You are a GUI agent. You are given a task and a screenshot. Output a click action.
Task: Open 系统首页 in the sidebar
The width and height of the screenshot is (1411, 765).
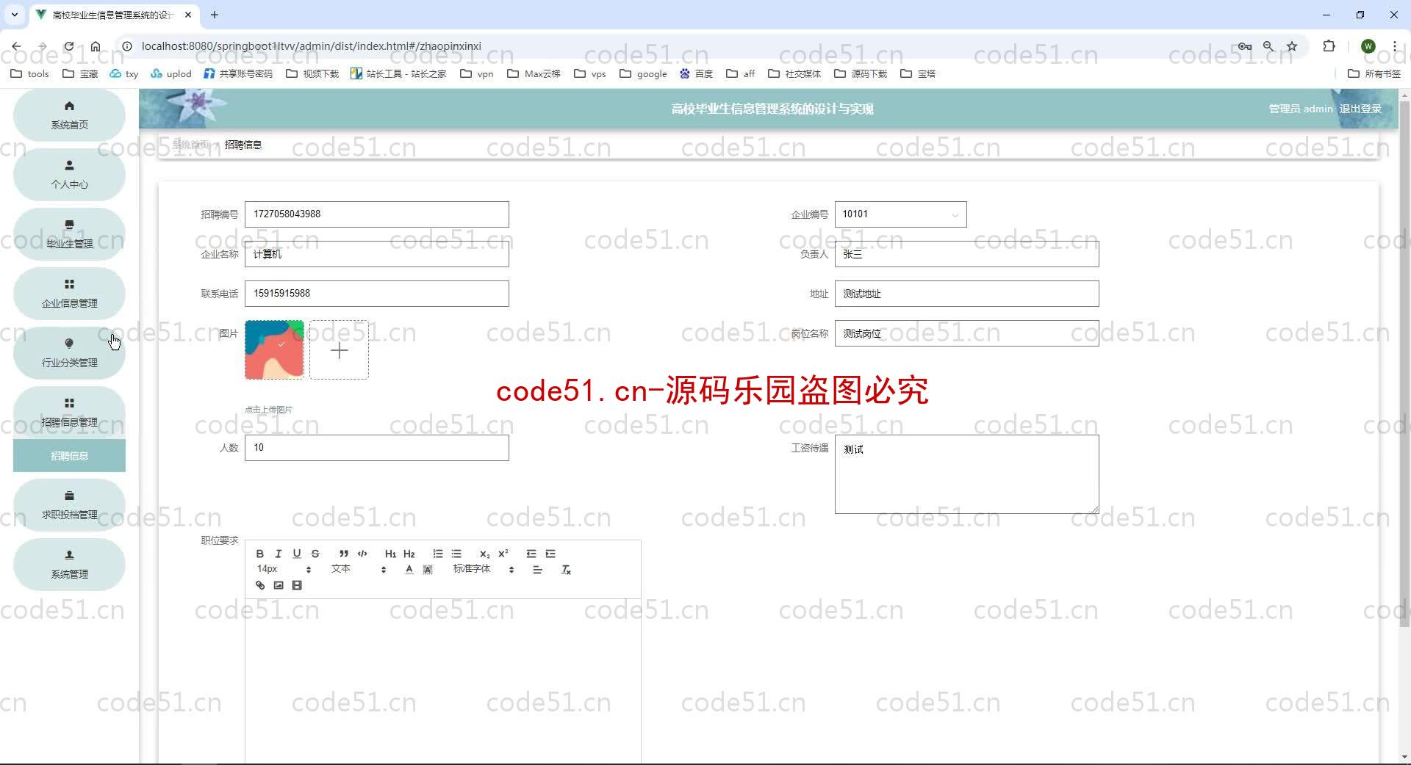[x=69, y=115]
